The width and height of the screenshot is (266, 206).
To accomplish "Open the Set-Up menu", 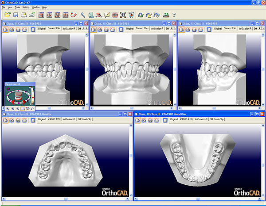I will pyautogui.click(x=26, y=8).
